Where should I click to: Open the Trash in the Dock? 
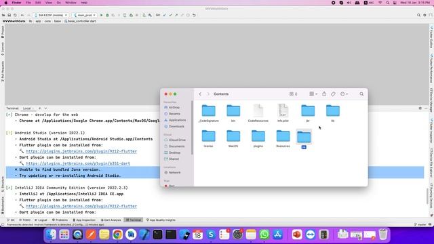tap(383, 235)
